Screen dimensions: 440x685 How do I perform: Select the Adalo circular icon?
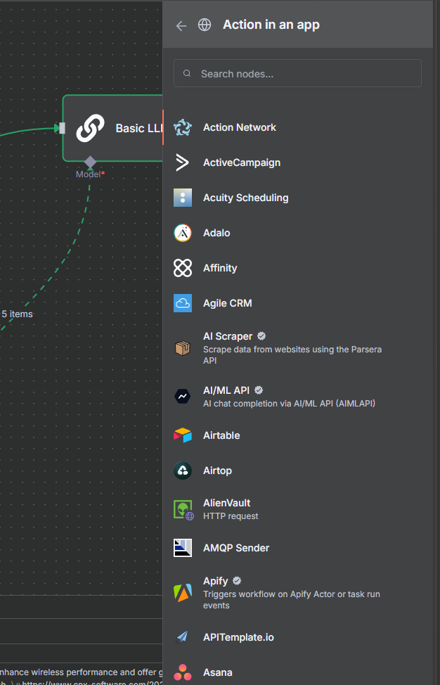click(x=183, y=233)
